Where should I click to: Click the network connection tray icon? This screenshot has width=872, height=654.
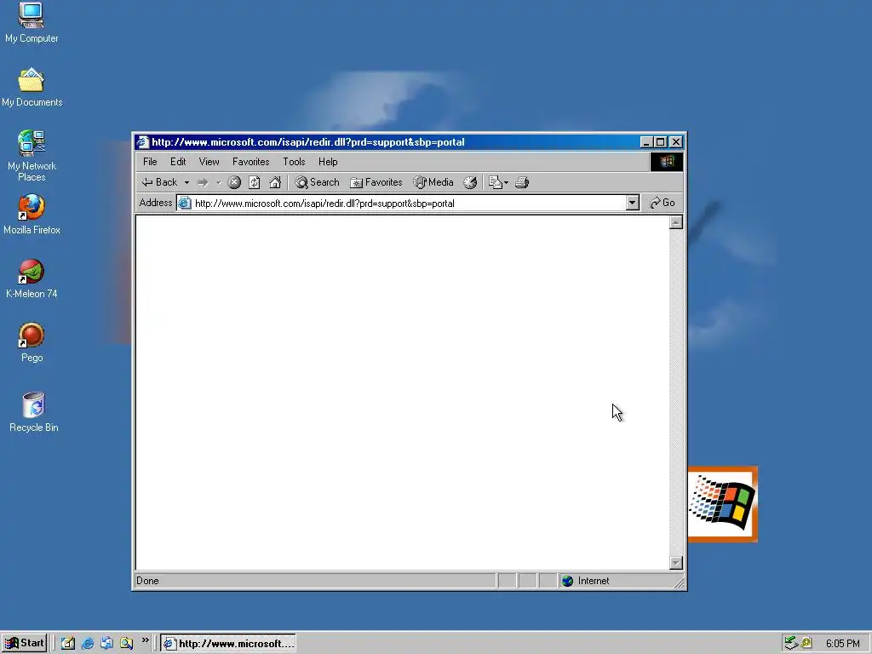tap(790, 644)
